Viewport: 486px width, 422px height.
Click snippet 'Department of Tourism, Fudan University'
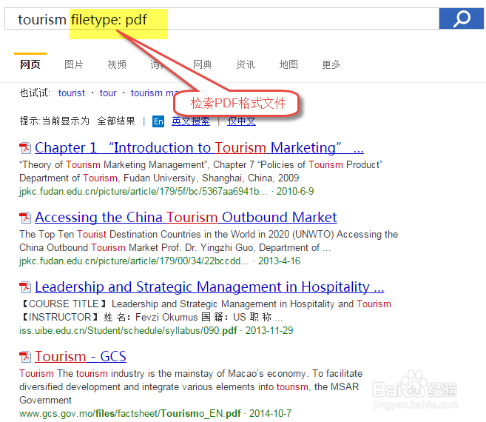(x=159, y=178)
